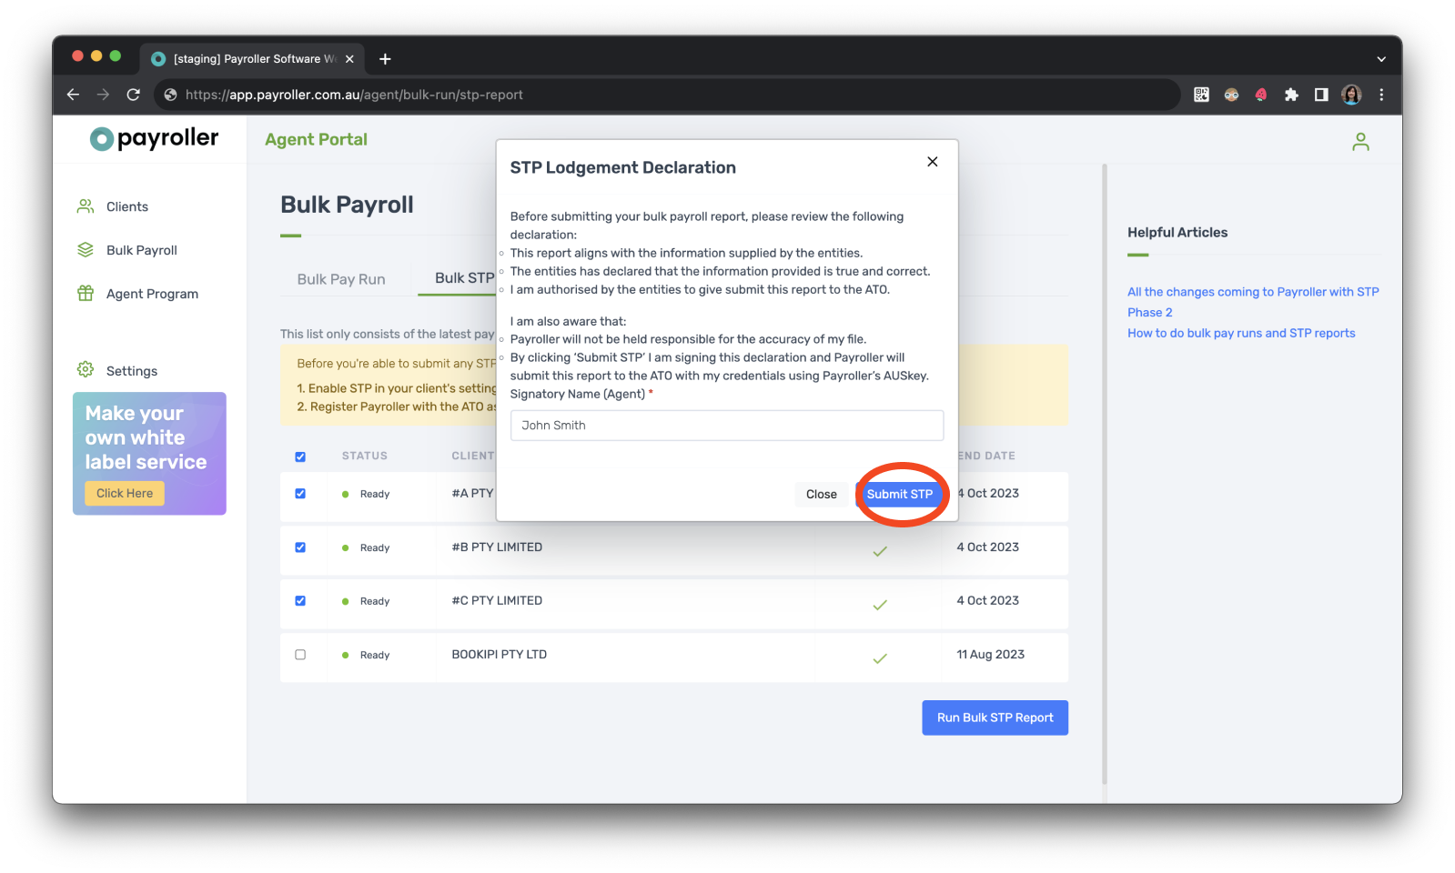Screen dimensions: 1455x873
Task: Open the Chrome three-dot menu
Action: (x=1381, y=95)
